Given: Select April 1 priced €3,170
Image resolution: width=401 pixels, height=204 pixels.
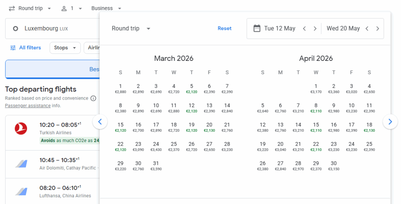Looking at the screenshot, I should click(x=316, y=89).
